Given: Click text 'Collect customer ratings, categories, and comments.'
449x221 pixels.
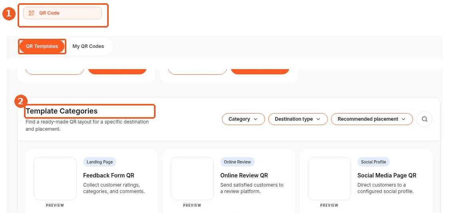Looking at the screenshot, I should 114,188.
